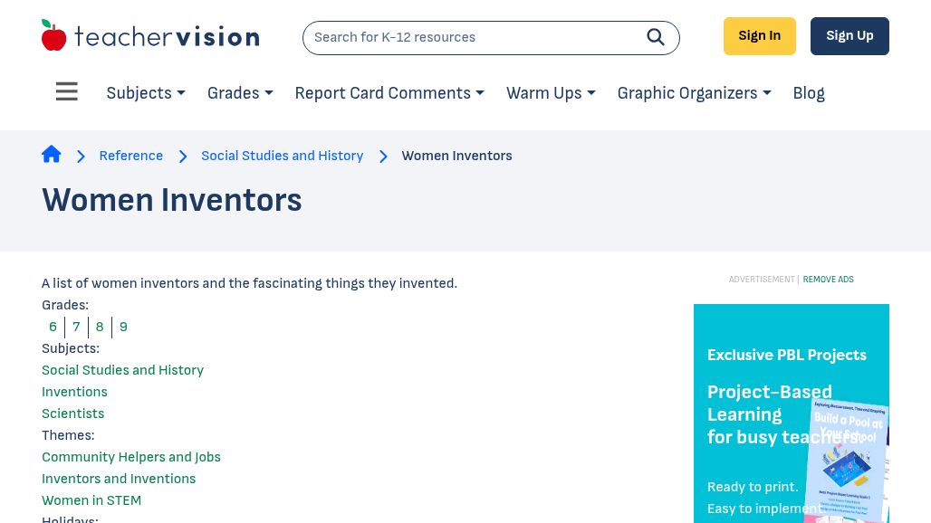Open the Women in STEM theme link
Viewport: 931px width, 523px height.
point(91,500)
